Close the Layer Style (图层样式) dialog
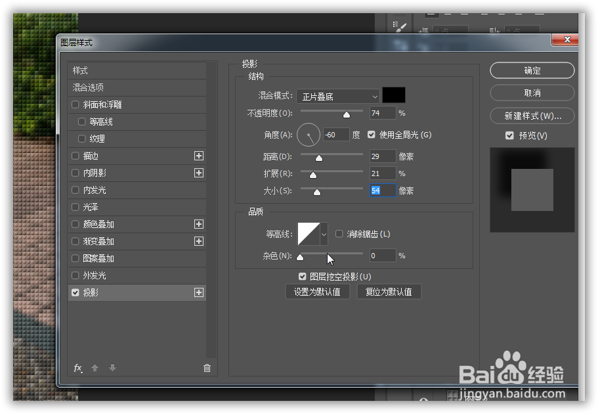Screen dimensions: 598x414 (566, 39)
